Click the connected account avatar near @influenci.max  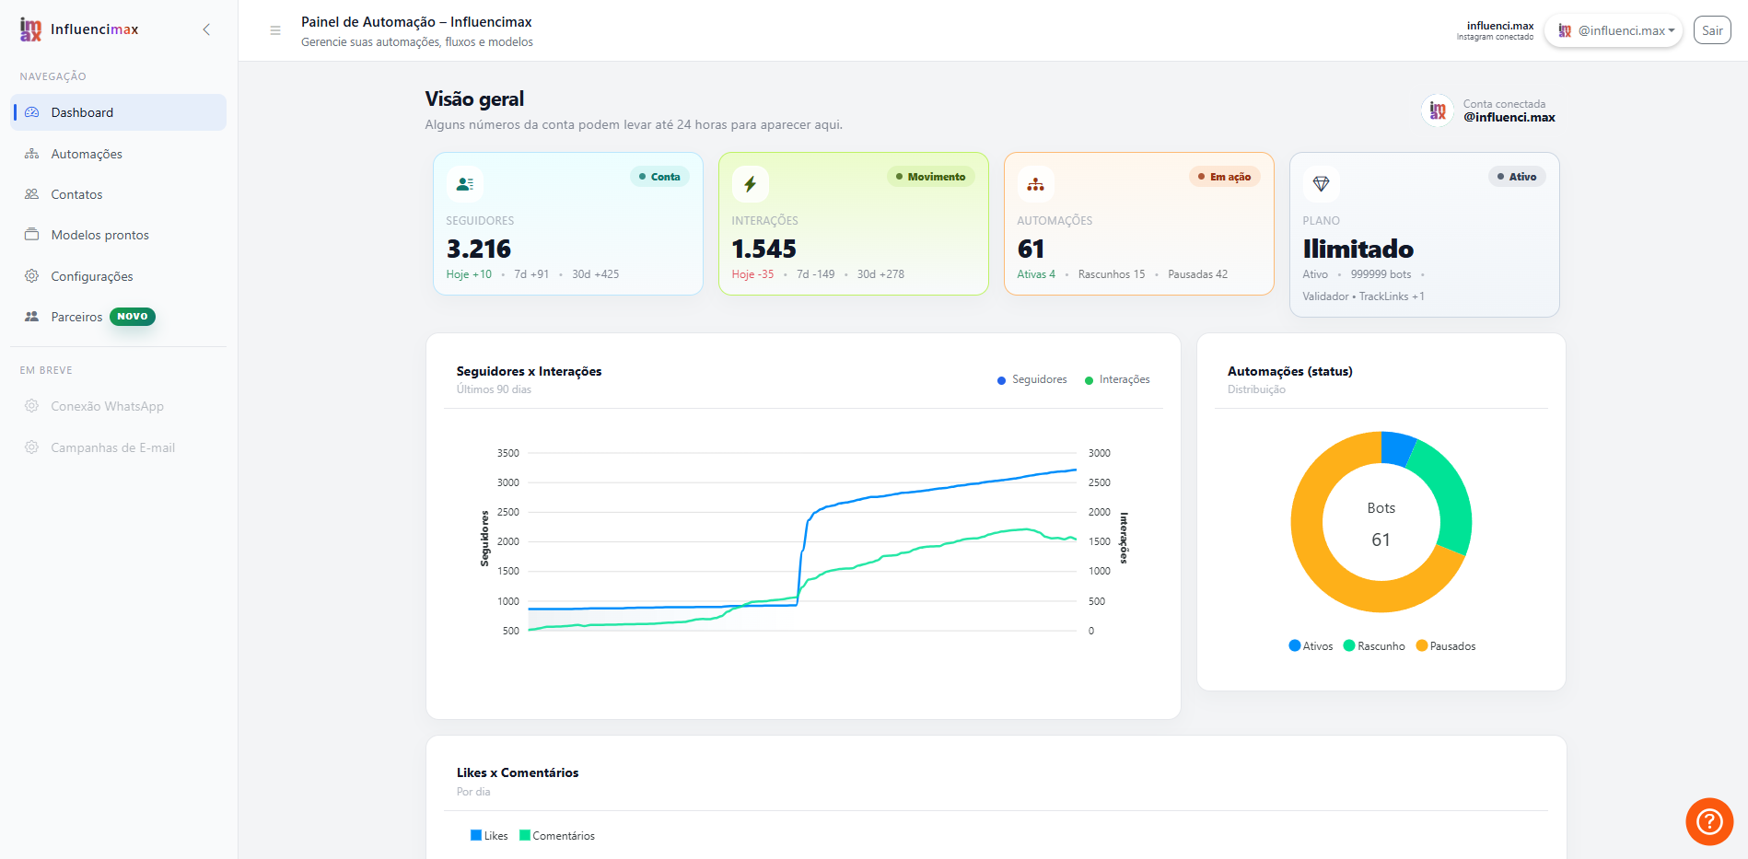(x=1438, y=110)
